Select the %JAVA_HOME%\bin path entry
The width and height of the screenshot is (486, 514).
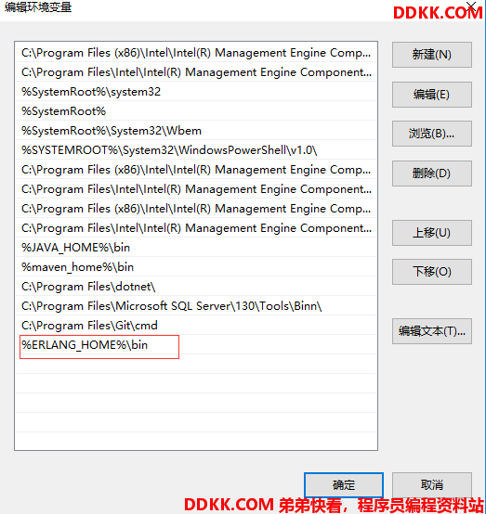point(196,248)
